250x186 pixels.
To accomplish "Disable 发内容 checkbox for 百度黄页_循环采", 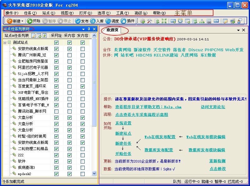I will pyautogui.click(x=82, y=87).
